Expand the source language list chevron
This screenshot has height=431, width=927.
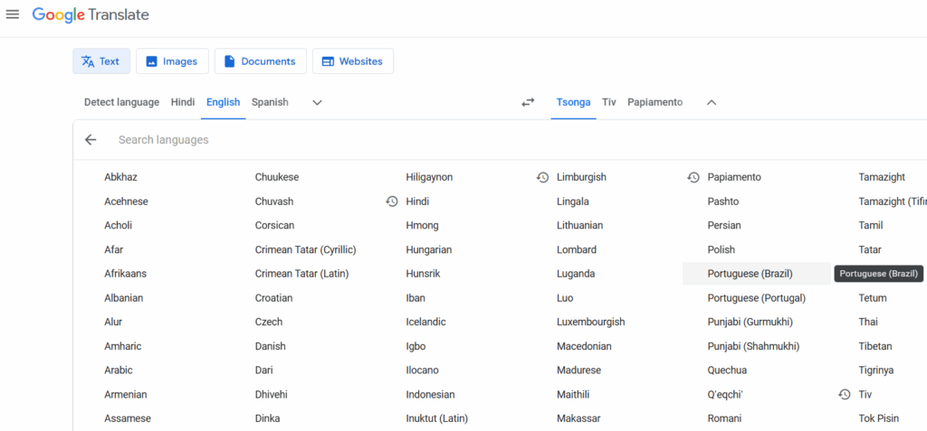317,103
